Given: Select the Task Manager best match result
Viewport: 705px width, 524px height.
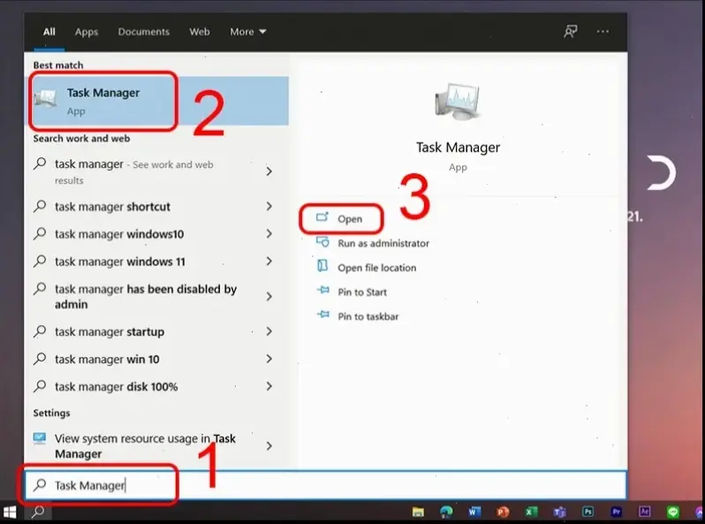Looking at the screenshot, I should [x=158, y=101].
